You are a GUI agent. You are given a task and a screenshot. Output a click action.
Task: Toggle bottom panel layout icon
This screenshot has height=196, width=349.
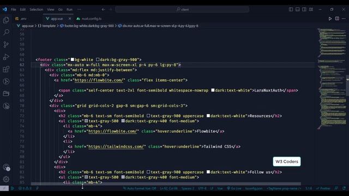(x=297, y=9)
